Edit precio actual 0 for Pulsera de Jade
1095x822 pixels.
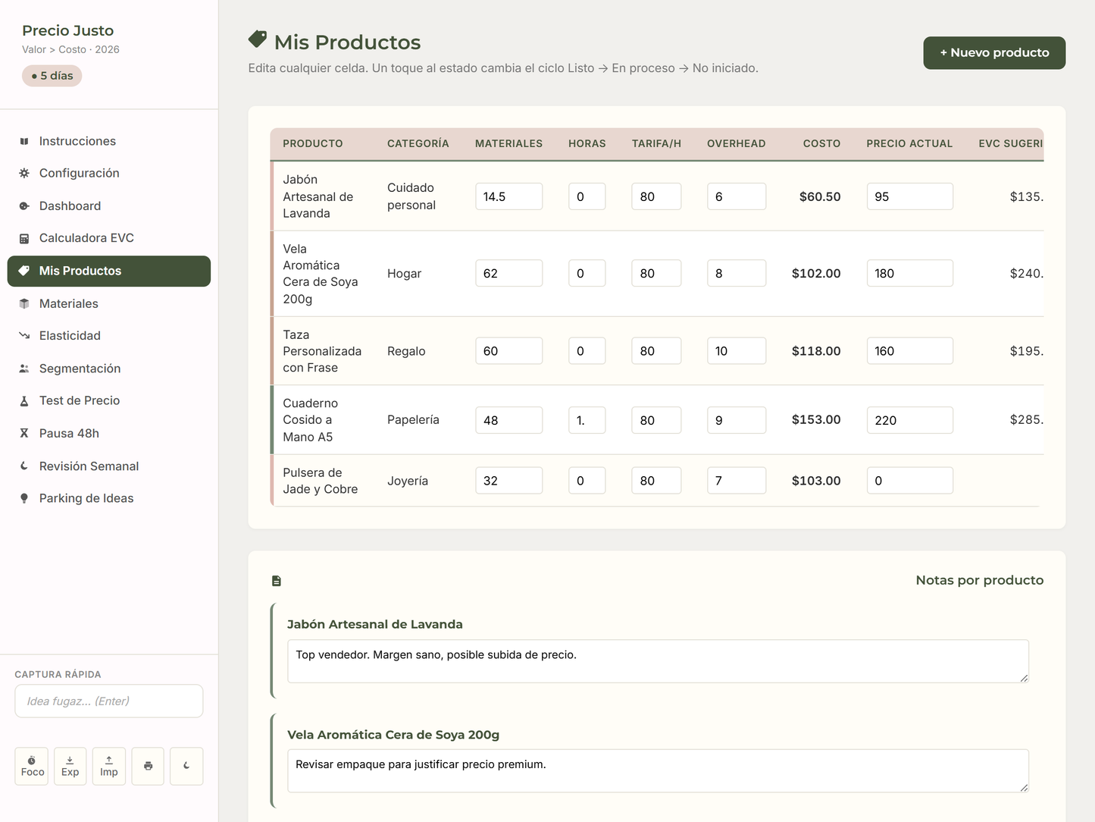(909, 481)
